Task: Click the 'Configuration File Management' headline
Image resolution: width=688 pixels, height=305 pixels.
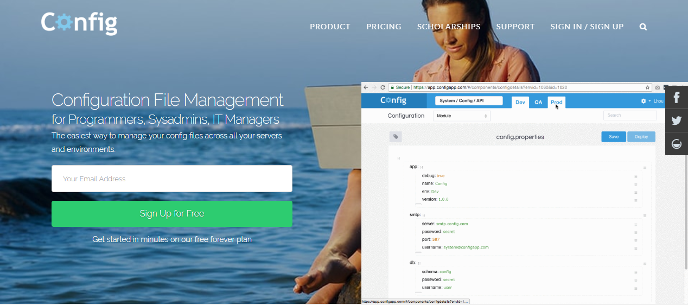Action: click(x=168, y=100)
